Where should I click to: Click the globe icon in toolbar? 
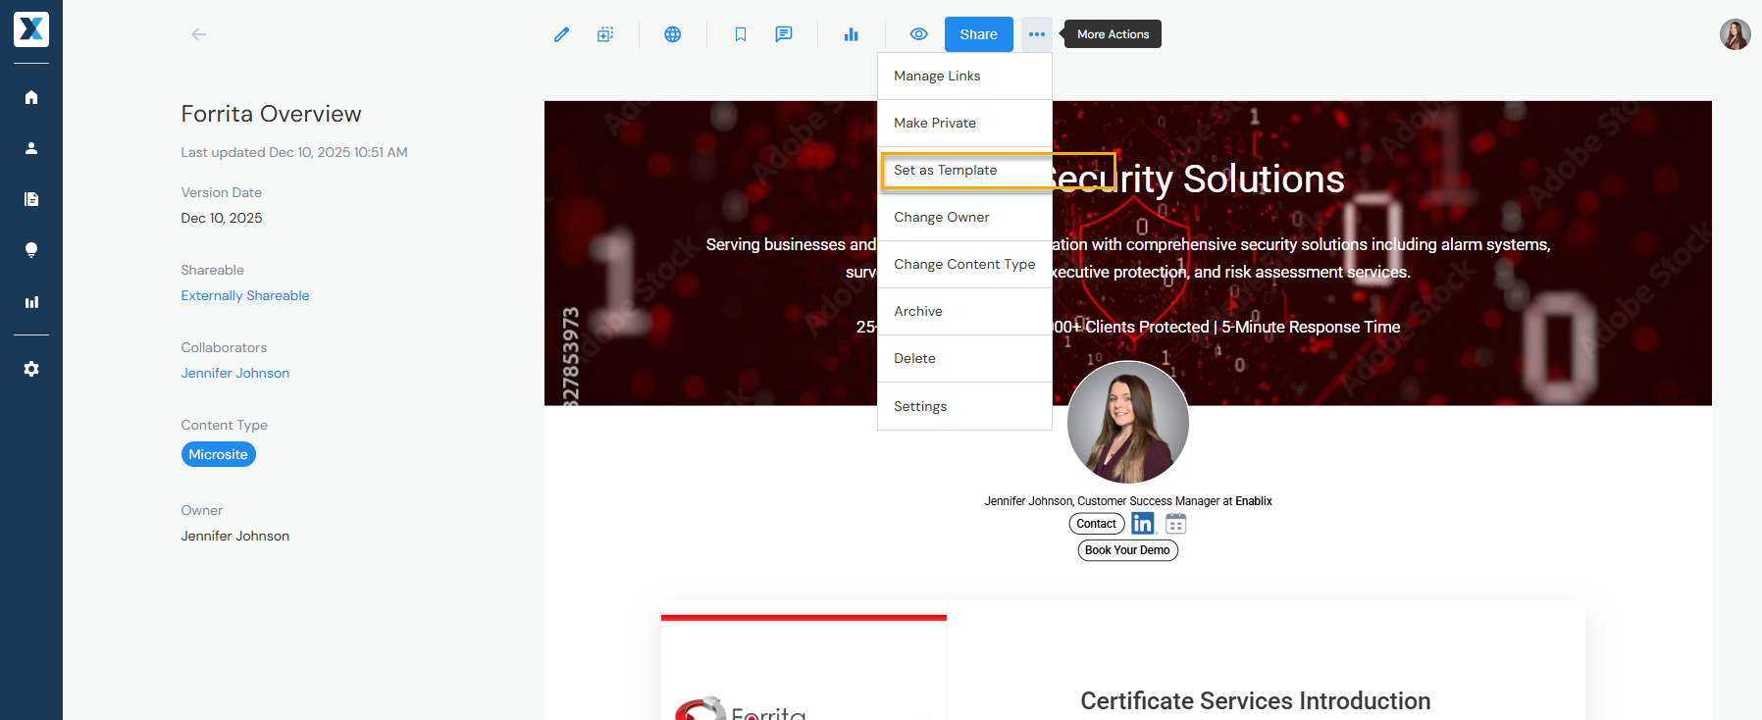pos(672,34)
